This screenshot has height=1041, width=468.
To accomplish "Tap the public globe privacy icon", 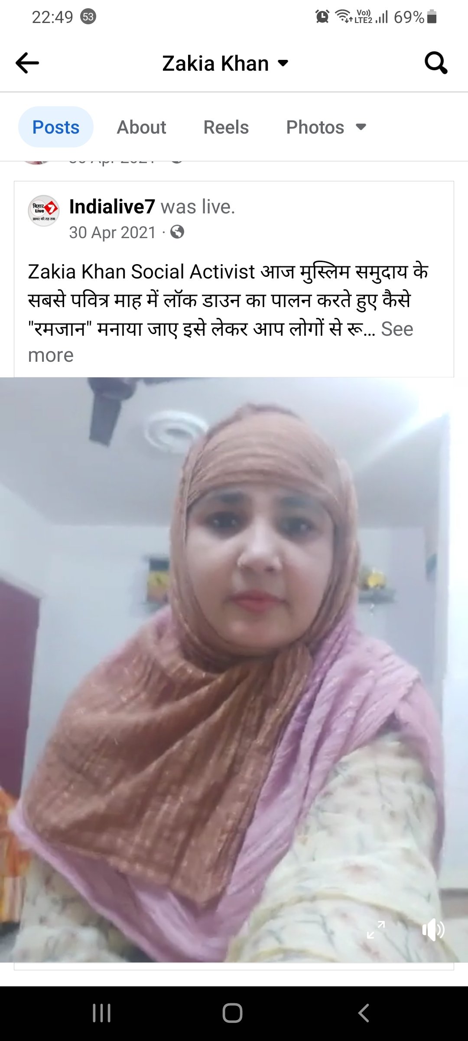I will click(177, 232).
